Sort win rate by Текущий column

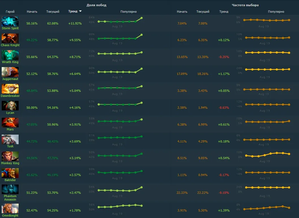(x=53, y=12)
